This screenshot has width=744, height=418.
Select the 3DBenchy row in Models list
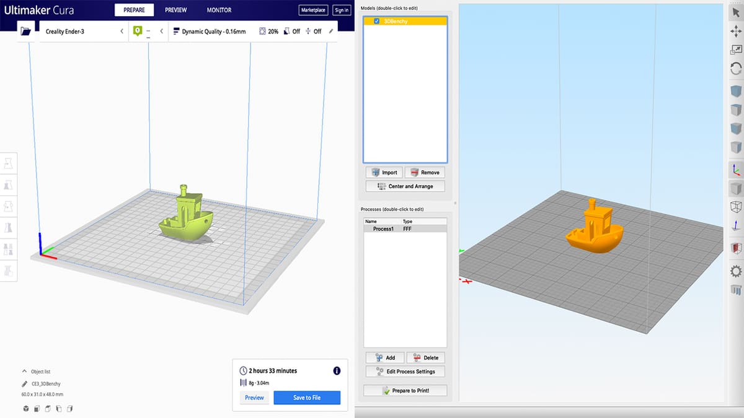click(405, 21)
